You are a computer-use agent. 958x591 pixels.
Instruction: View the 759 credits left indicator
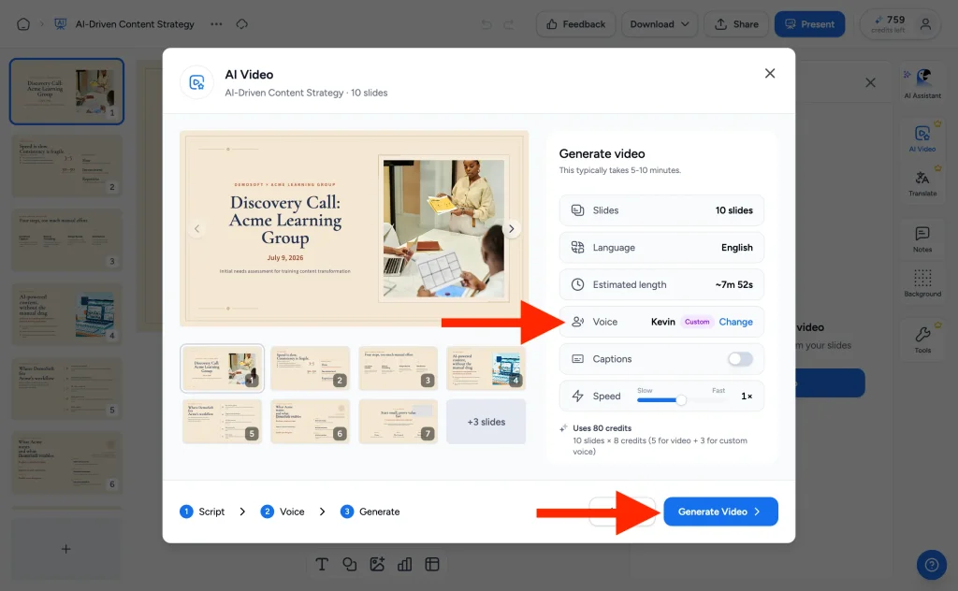[x=889, y=24]
